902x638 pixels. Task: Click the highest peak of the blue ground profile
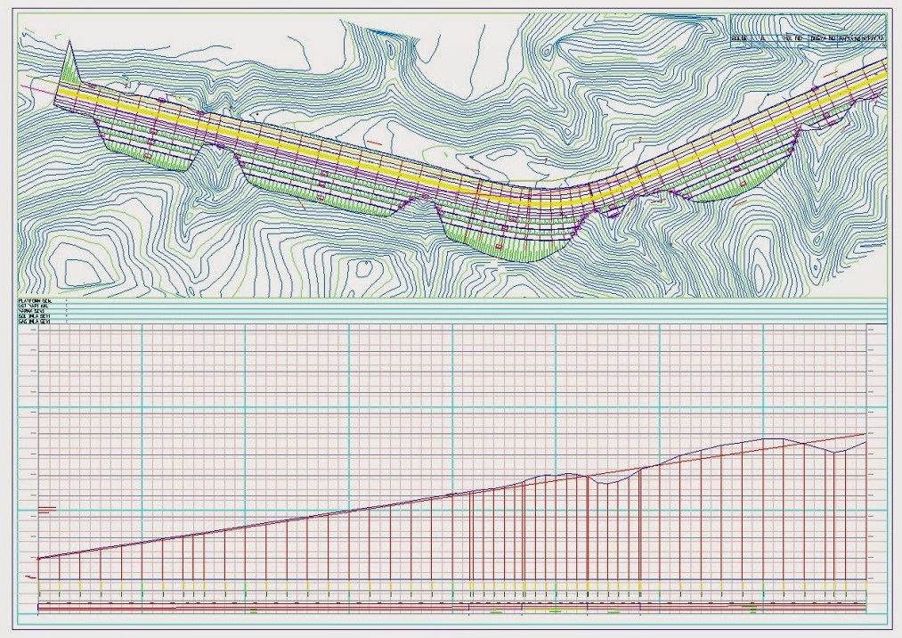[768, 438]
